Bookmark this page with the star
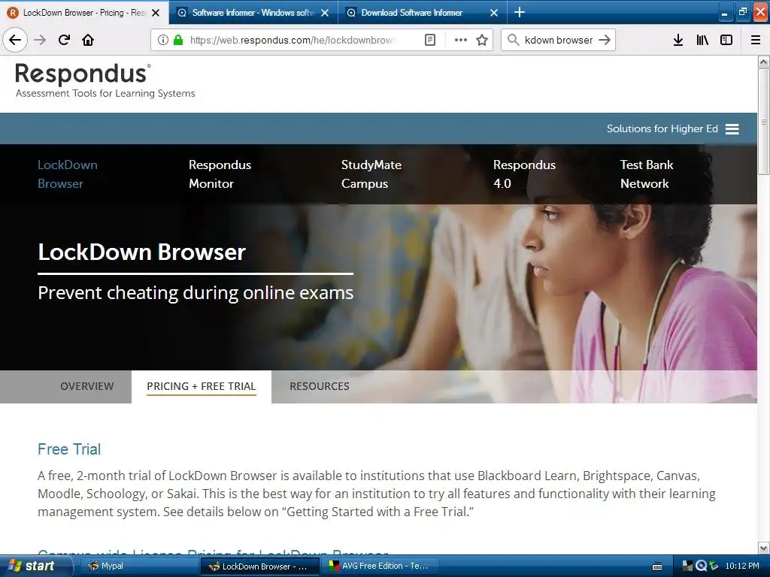The width and height of the screenshot is (770, 577). tap(482, 40)
